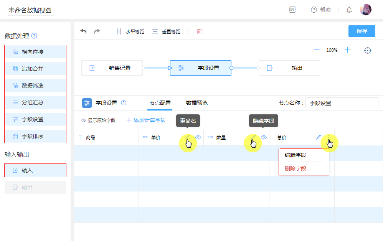383x241 pixels.
Task: Click the blue 保存 button
Action: pyautogui.click(x=362, y=31)
